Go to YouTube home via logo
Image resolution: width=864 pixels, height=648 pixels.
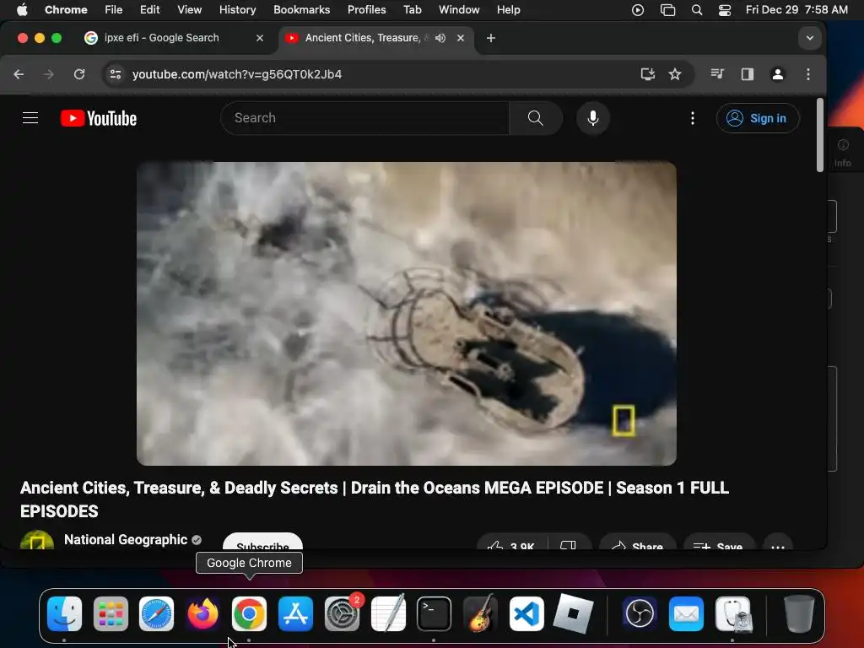click(x=99, y=118)
